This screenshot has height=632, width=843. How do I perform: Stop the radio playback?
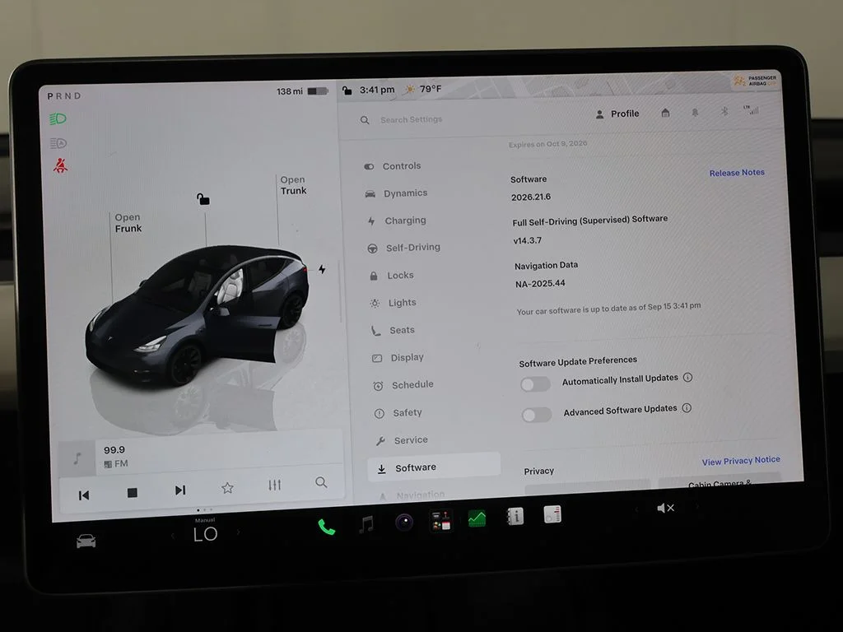click(x=132, y=493)
